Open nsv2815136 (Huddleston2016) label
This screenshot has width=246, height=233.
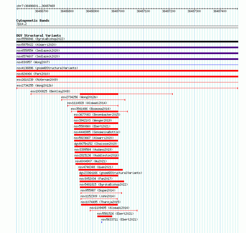tap(97, 155)
